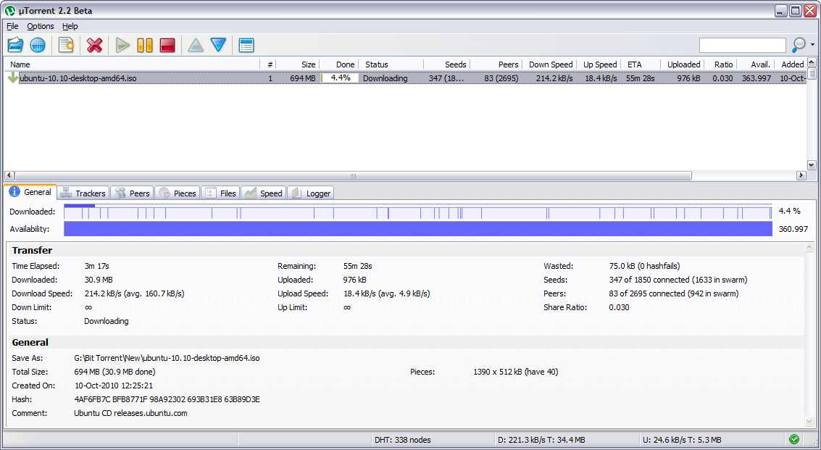The height and width of the screenshot is (450, 821).
Task: Sort by the Ratio column header
Action: (x=720, y=64)
